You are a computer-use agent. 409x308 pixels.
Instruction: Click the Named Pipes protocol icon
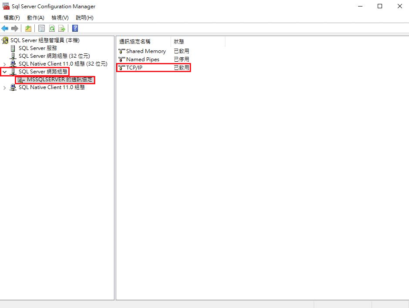coord(121,60)
